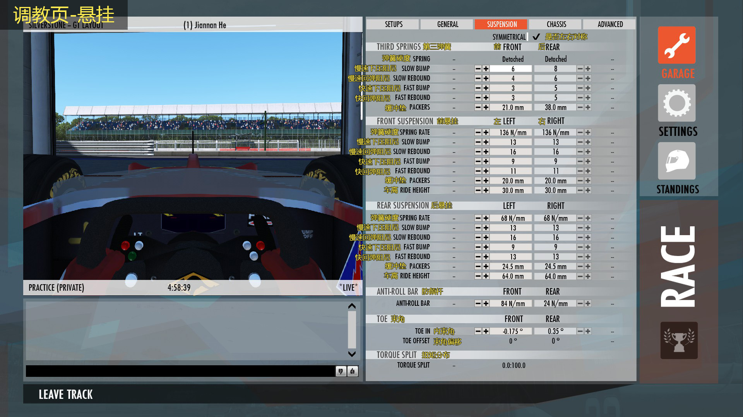Increase front third spring Slow Bump

[x=486, y=69]
